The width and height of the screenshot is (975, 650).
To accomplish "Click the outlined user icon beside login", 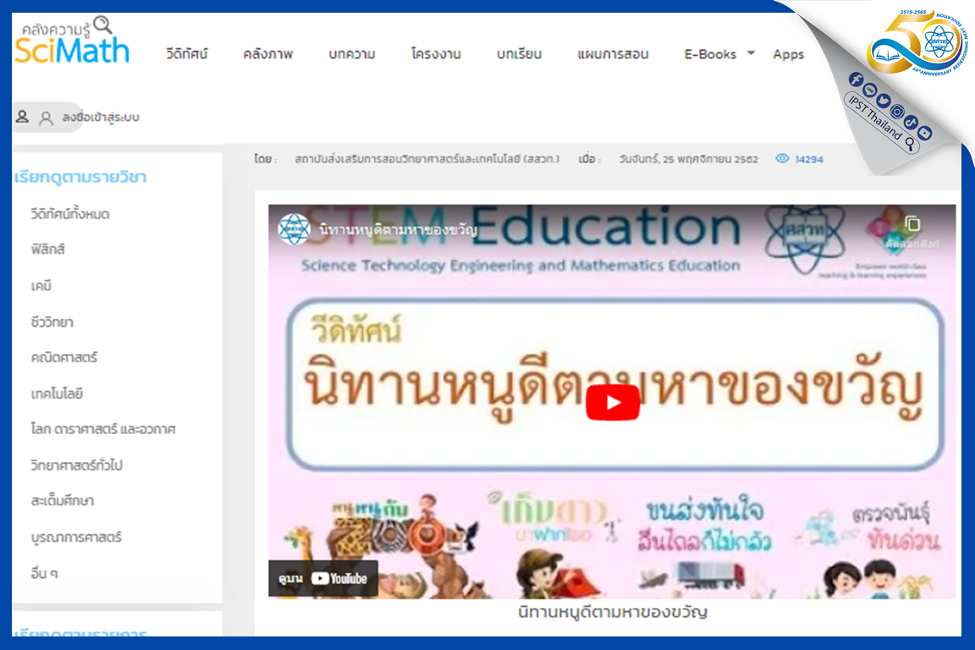I will coord(46,118).
